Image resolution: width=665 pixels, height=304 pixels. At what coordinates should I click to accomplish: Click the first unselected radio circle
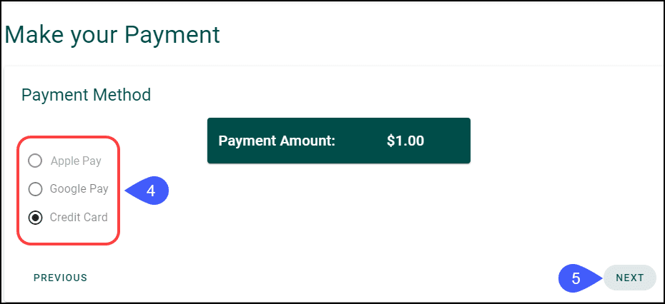point(34,161)
